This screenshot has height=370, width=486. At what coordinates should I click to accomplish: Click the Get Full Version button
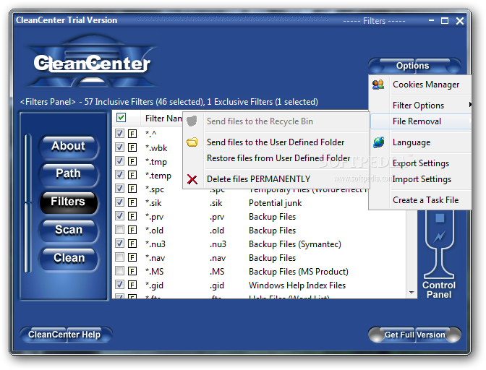(x=414, y=335)
